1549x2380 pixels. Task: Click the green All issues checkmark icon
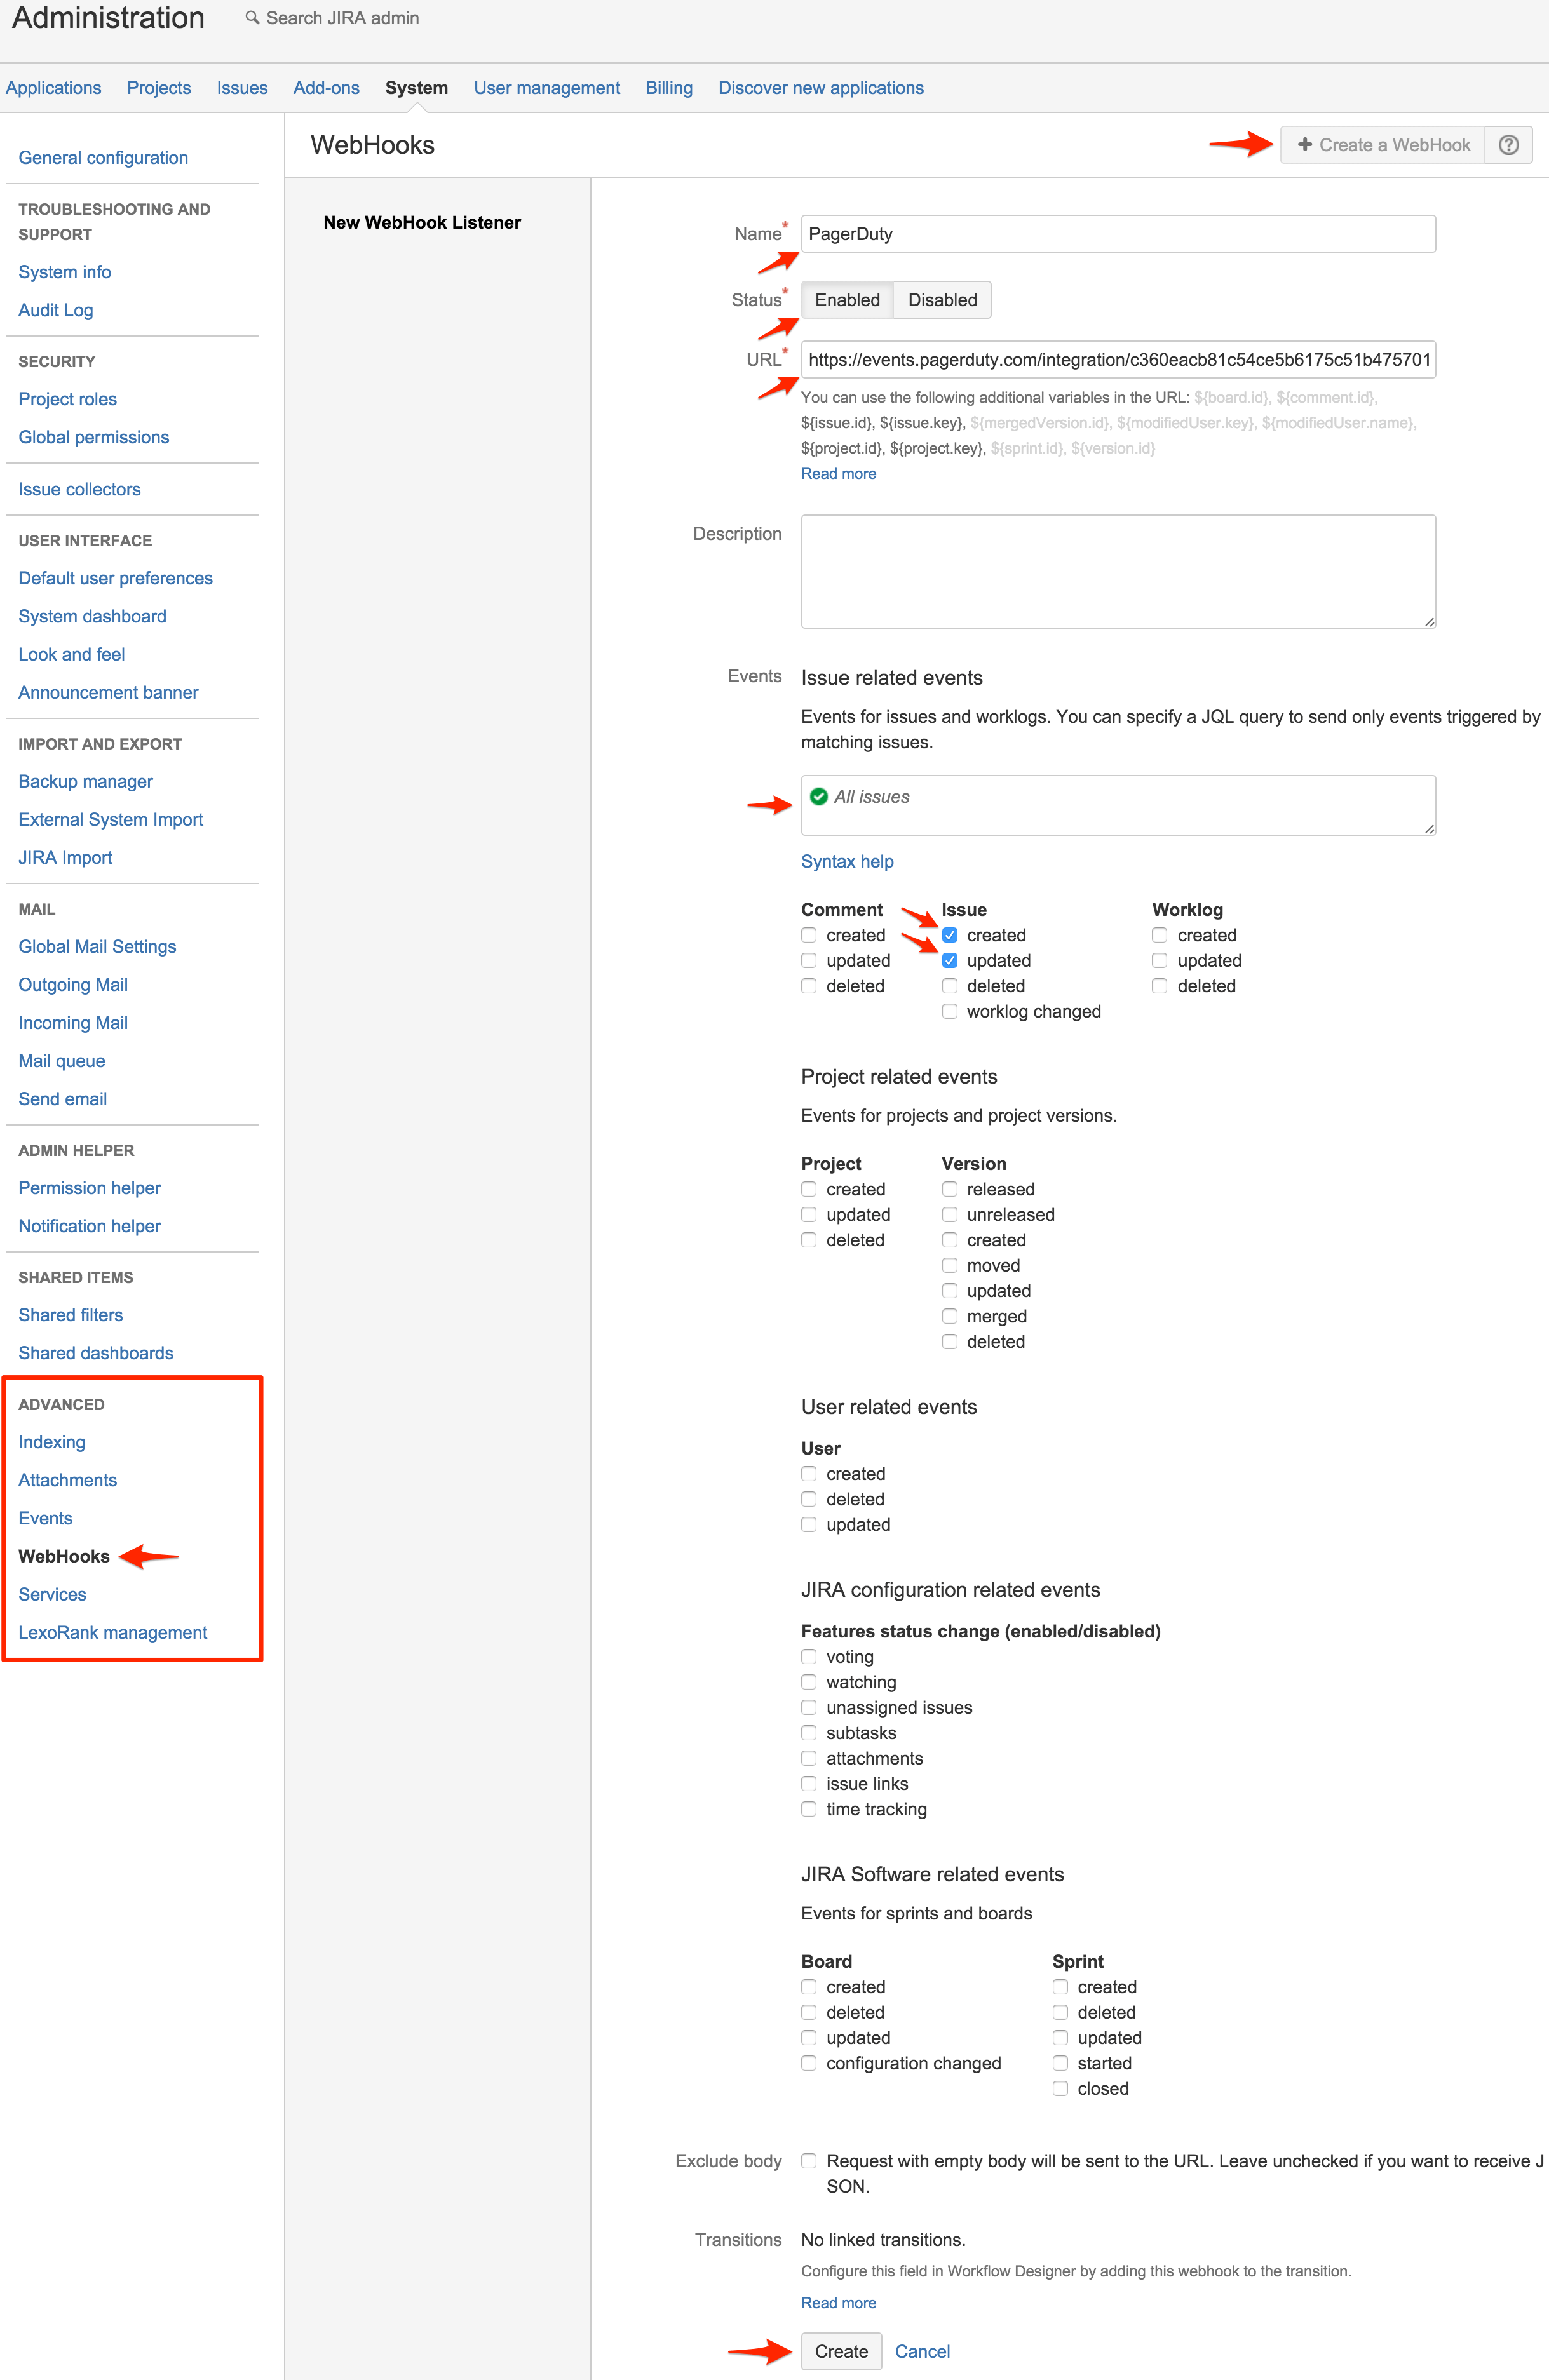(x=819, y=797)
